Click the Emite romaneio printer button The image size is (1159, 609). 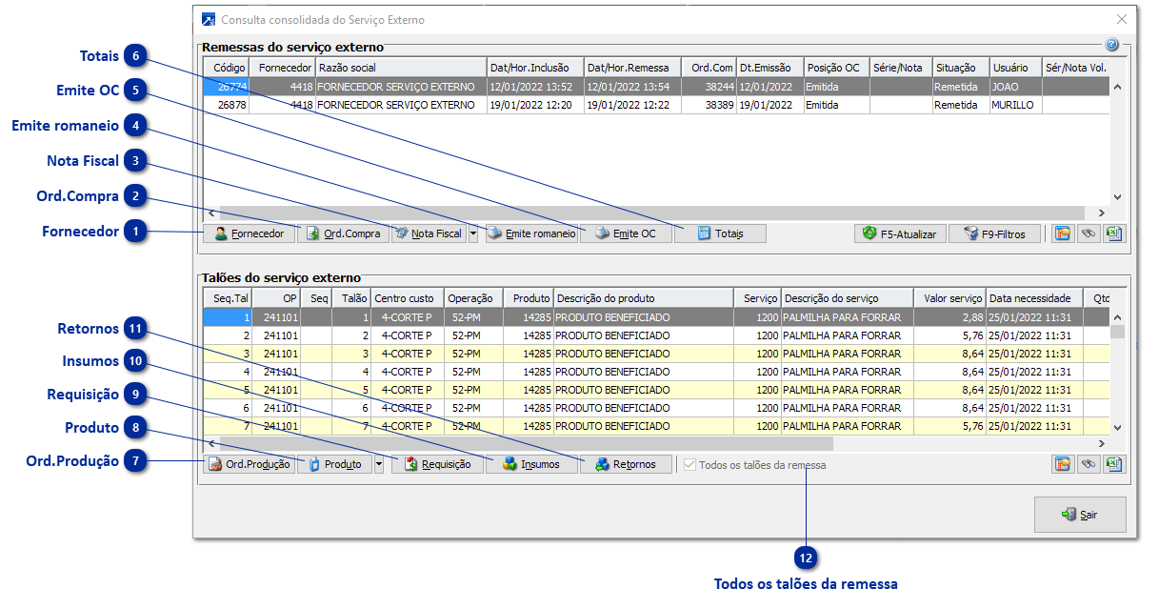tap(531, 233)
